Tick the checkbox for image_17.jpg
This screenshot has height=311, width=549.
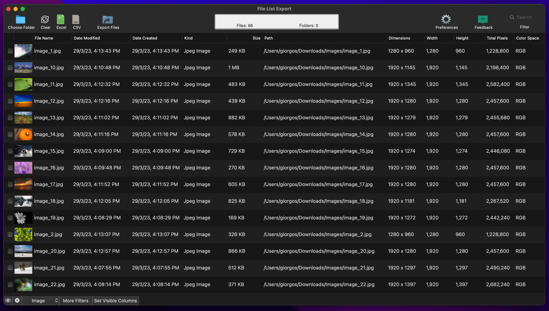(x=10, y=184)
